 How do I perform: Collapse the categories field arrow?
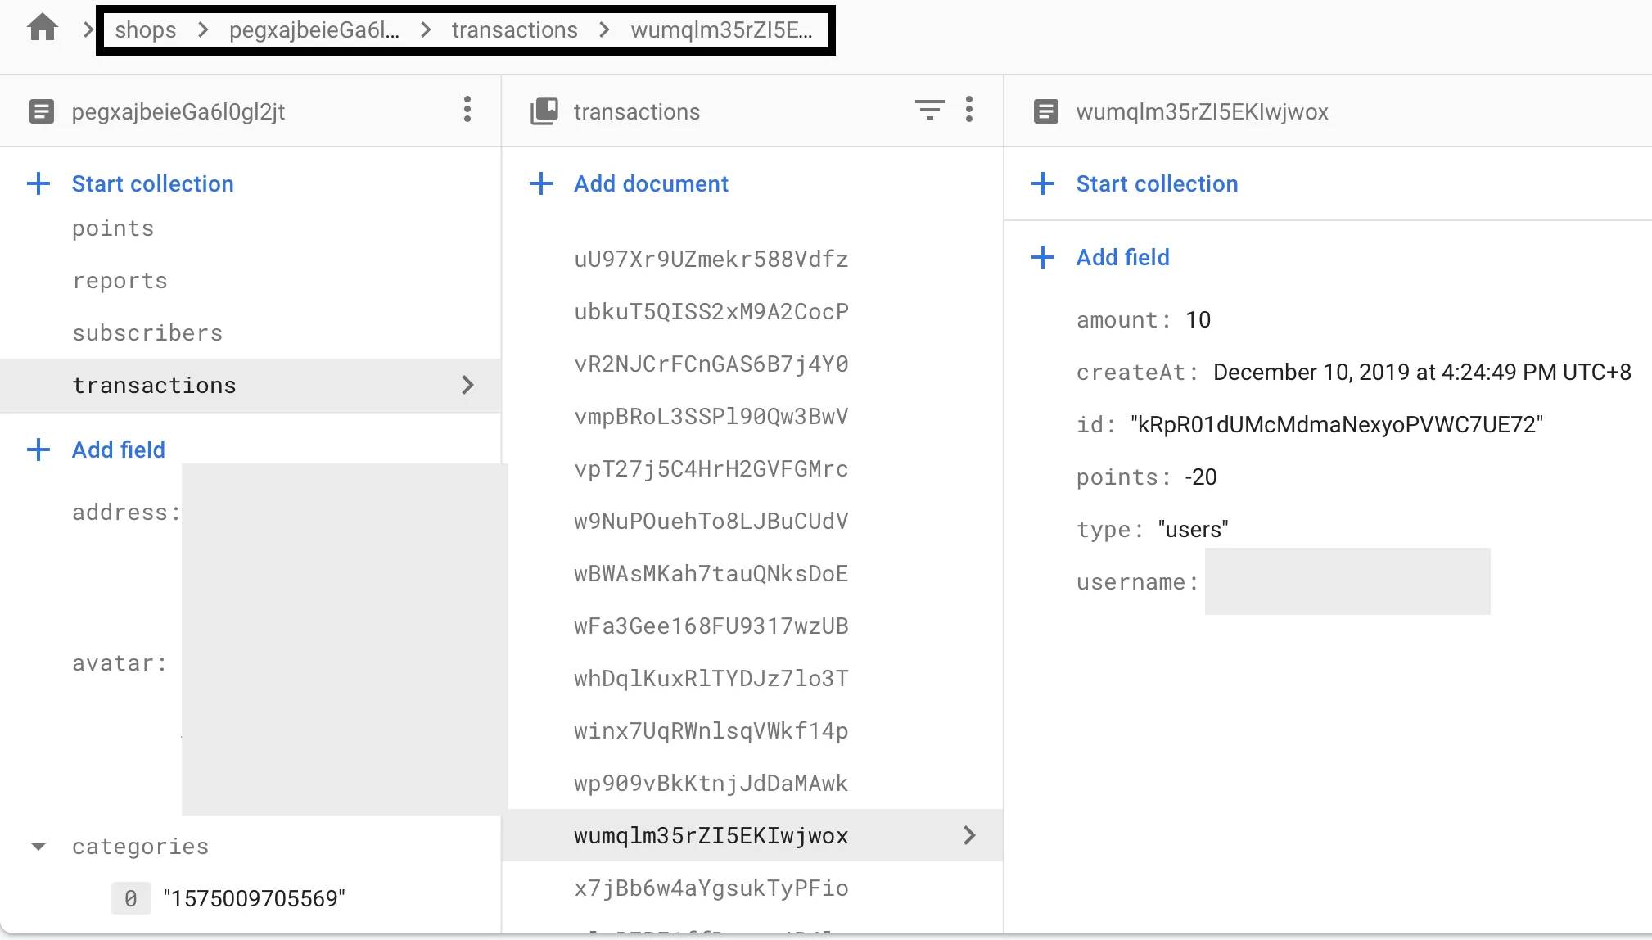click(x=38, y=846)
